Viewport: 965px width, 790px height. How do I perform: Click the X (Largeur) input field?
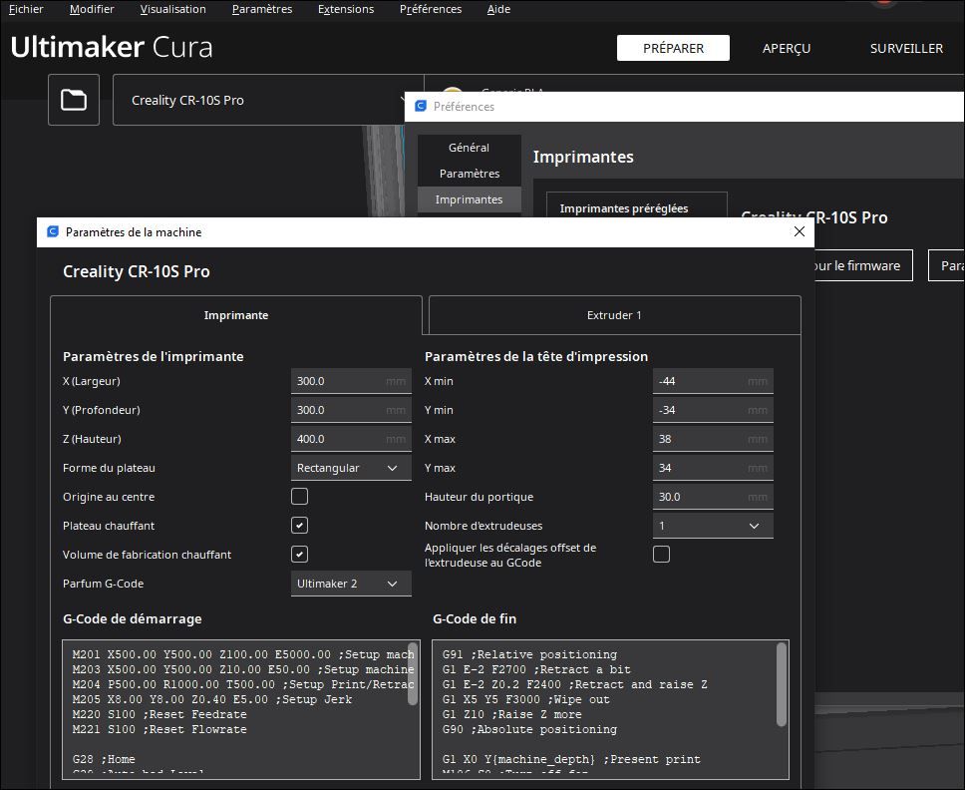point(351,381)
